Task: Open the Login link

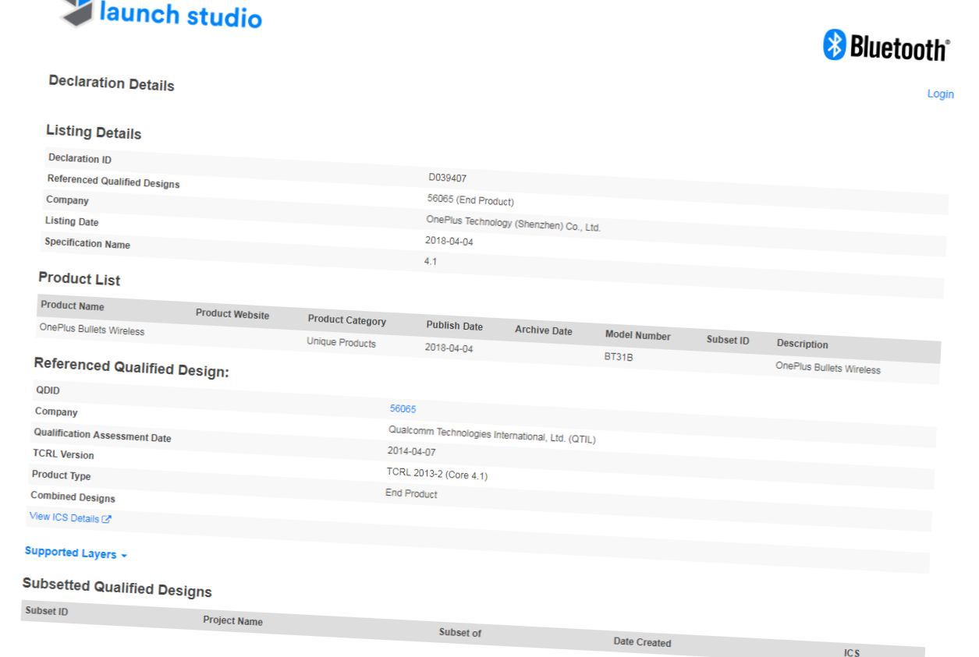Action: coord(940,94)
